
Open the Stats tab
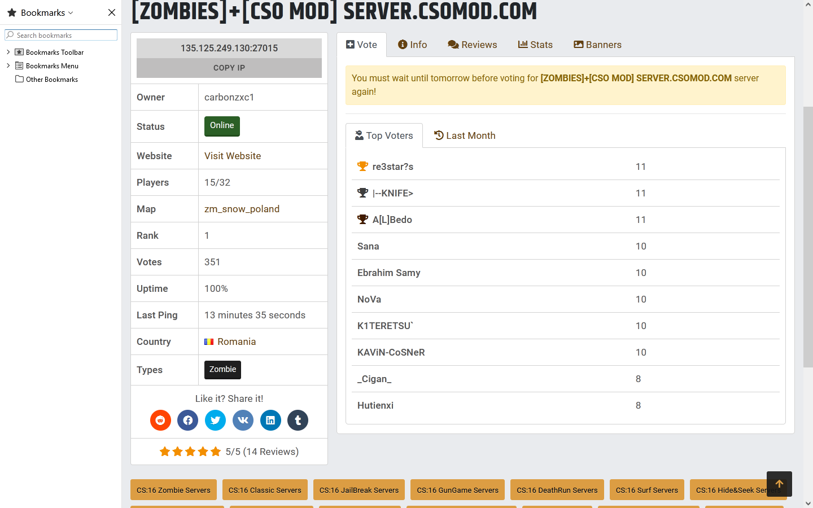click(x=535, y=45)
